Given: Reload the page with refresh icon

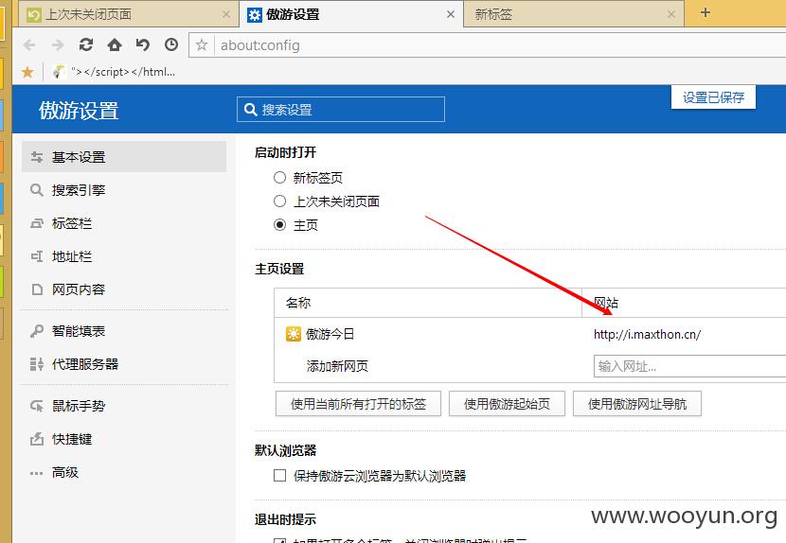Looking at the screenshot, I should (x=86, y=45).
